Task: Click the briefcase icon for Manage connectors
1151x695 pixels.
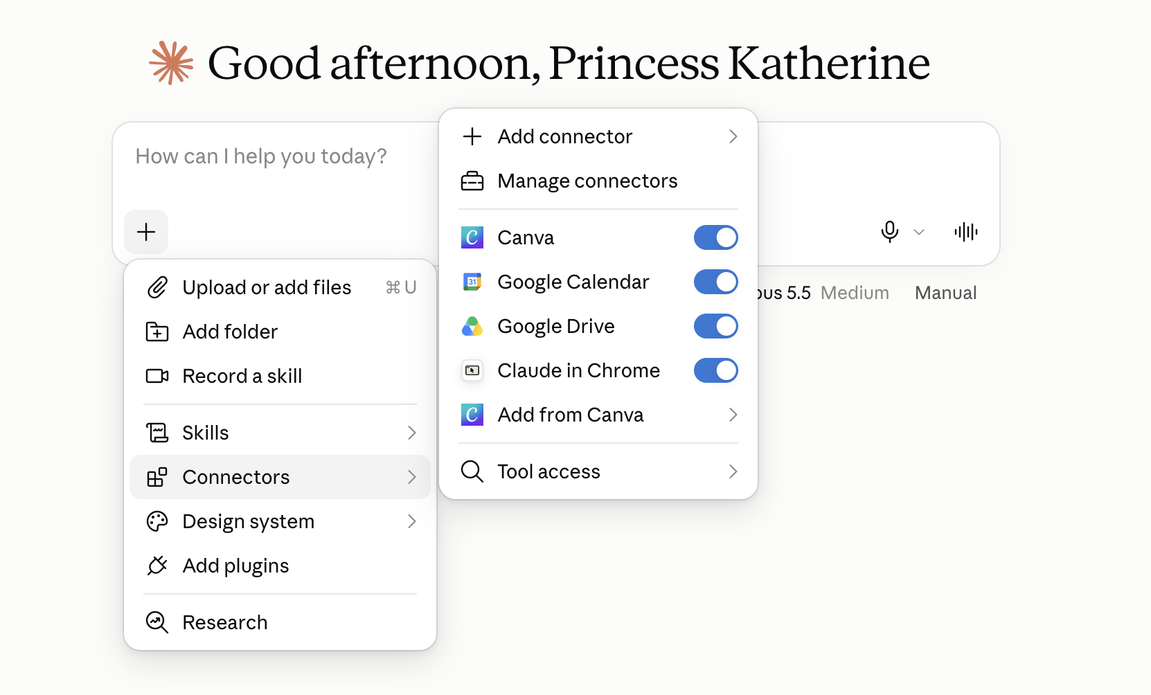Action: [472, 181]
